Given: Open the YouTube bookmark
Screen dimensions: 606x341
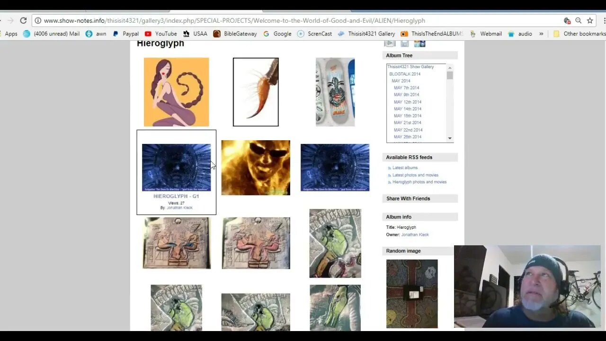Looking at the screenshot, I should click(x=160, y=34).
